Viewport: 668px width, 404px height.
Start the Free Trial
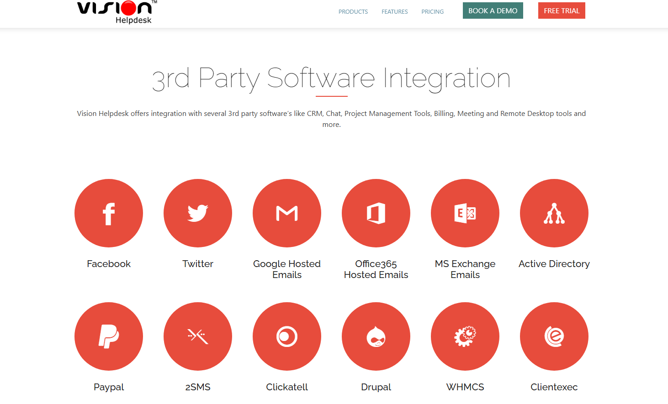[x=562, y=10]
